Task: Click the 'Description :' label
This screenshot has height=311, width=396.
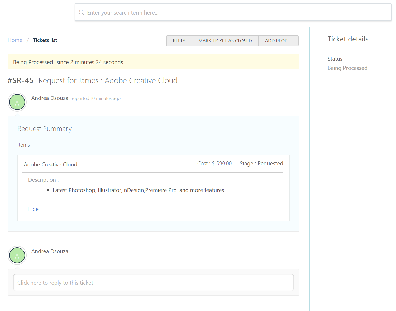Action: (x=44, y=180)
